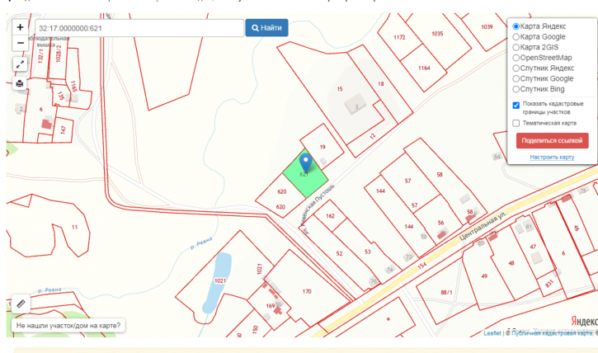The width and height of the screenshot is (598, 353).
Task: Click the Найти search button
Action: [x=266, y=28]
